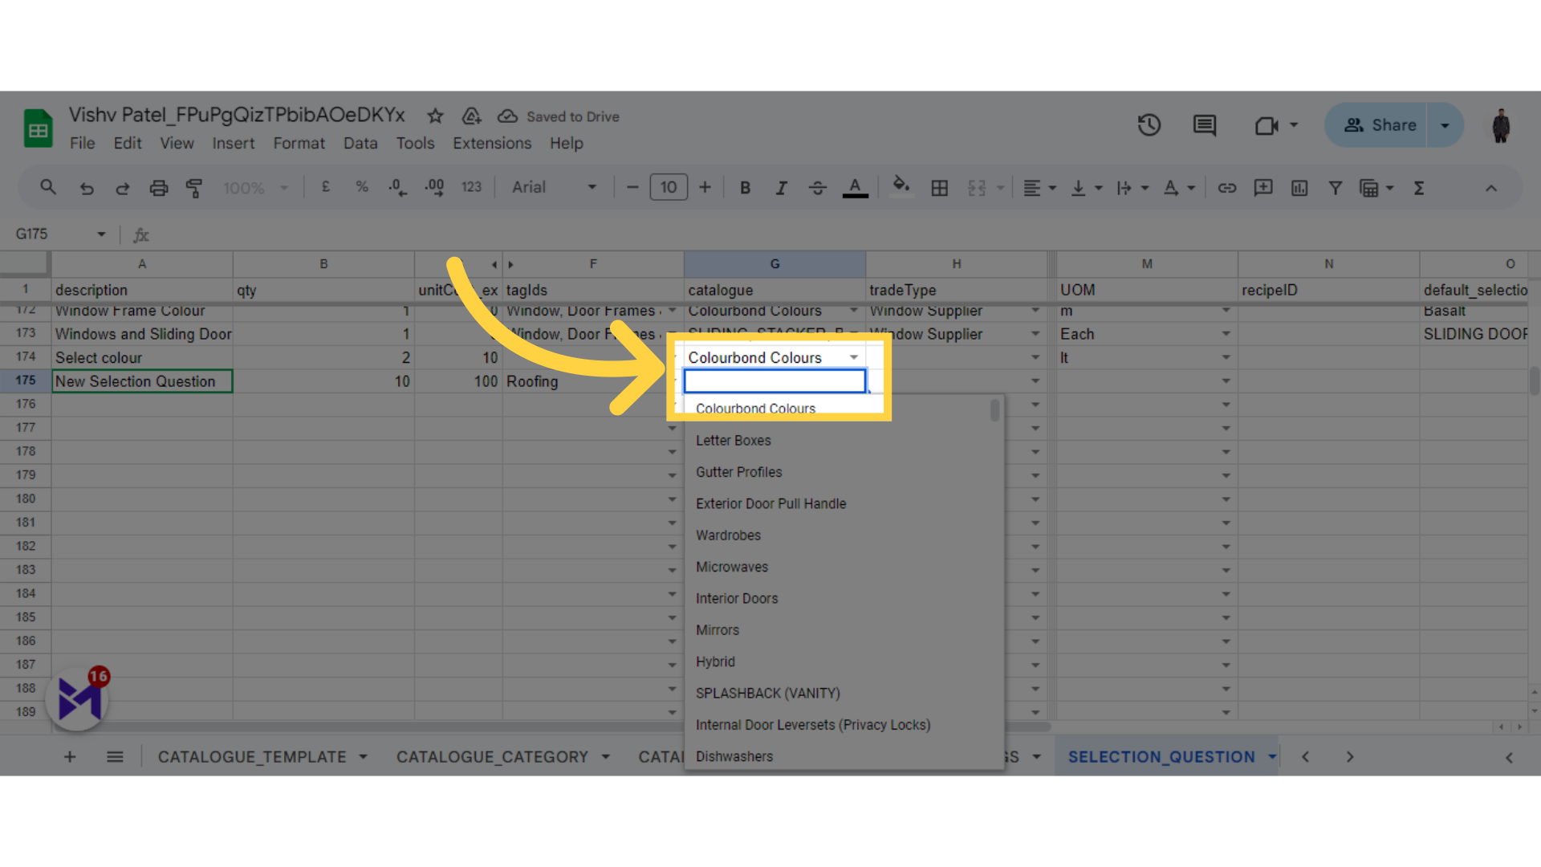Redo the last action
The width and height of the screenshot is (1541, 867).
click(123, 188)
